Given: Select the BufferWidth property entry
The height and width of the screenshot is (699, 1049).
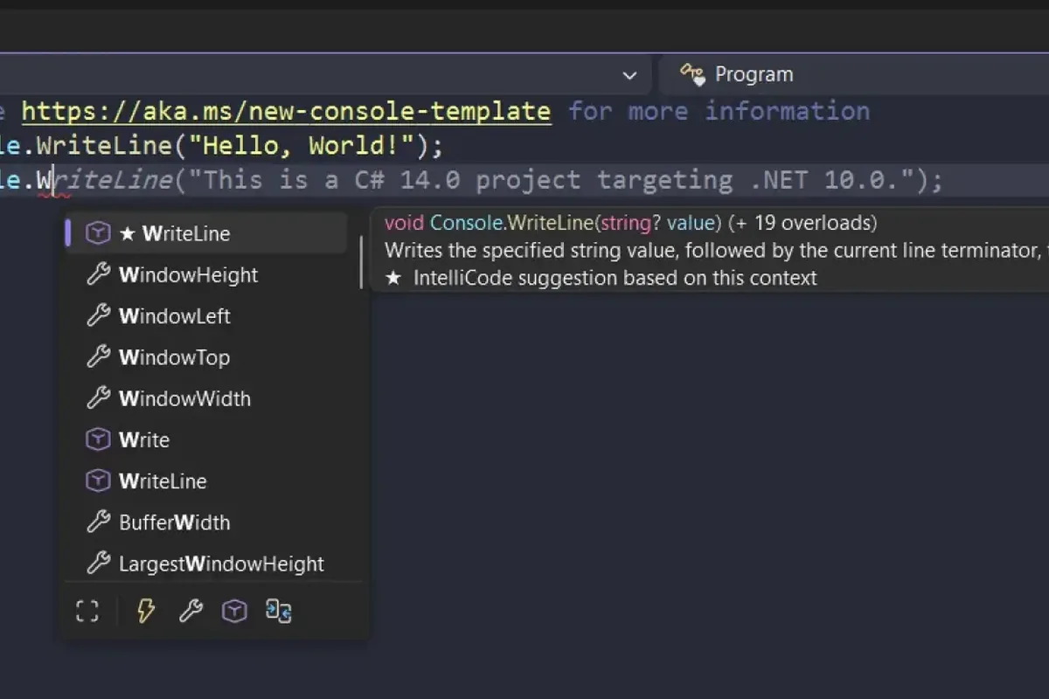Looking at the screenshot, I should [x=207, y=523].
